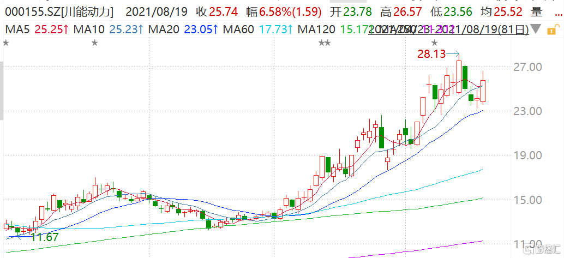Open the underlined date range ending 2021/08/19(81日)
Viewport: 564px width, 258px height.
448,29
